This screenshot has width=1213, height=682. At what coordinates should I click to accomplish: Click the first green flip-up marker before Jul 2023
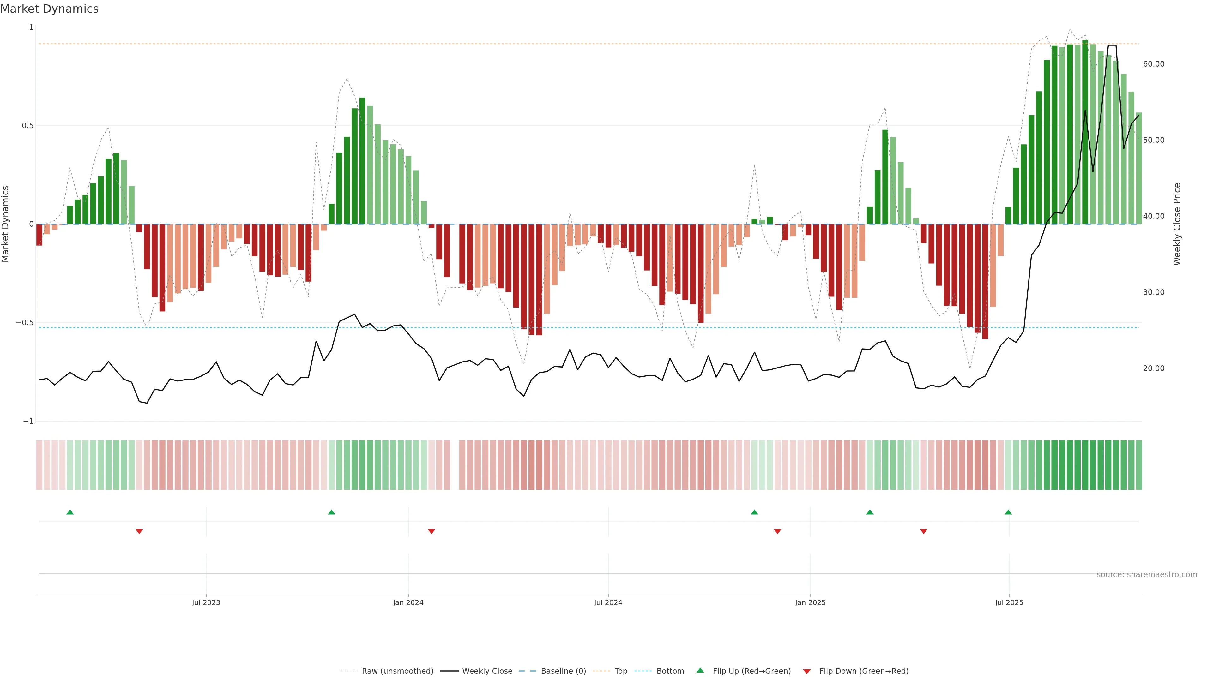point(70,512)
